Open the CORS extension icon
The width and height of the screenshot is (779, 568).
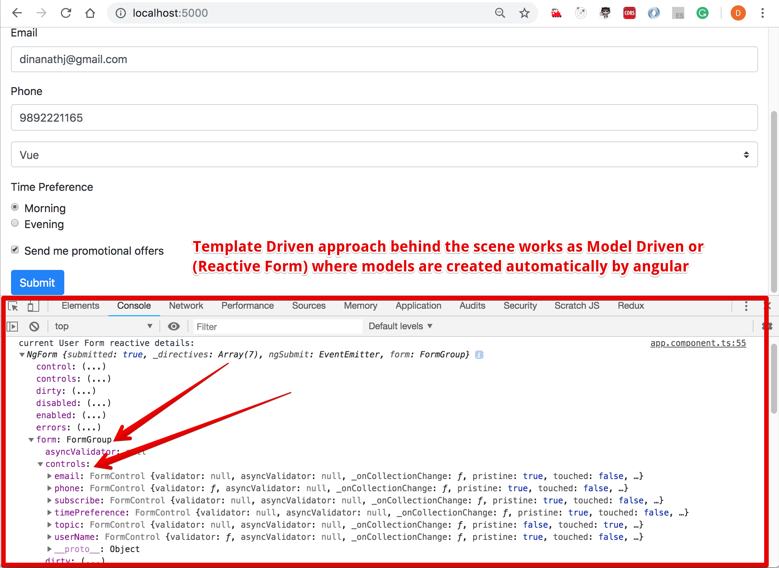(629, 13)
